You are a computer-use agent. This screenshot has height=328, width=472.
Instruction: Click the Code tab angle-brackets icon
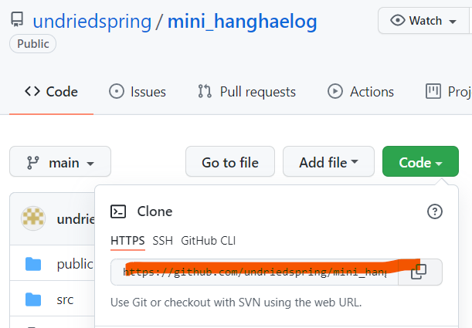pyautogui.click(x=32, y=91)
